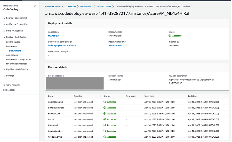Viewport: 232px width, 142px height.
Task: Click ApplicationStart succeeded check icon
Action: (x=105, y=131)
